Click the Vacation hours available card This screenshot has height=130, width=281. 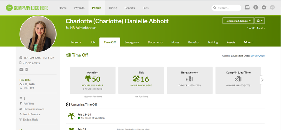point(92,80)
